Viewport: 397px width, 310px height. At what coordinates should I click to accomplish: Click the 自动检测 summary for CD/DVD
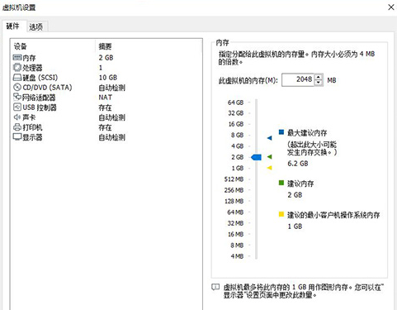[112, 88]
